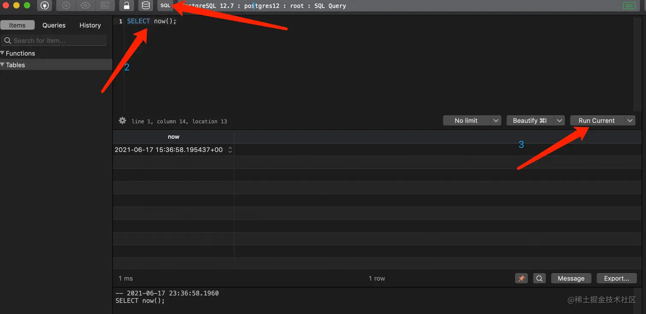Click the now column header
This screenshot has width=646, height=314.
coord(173,137)
